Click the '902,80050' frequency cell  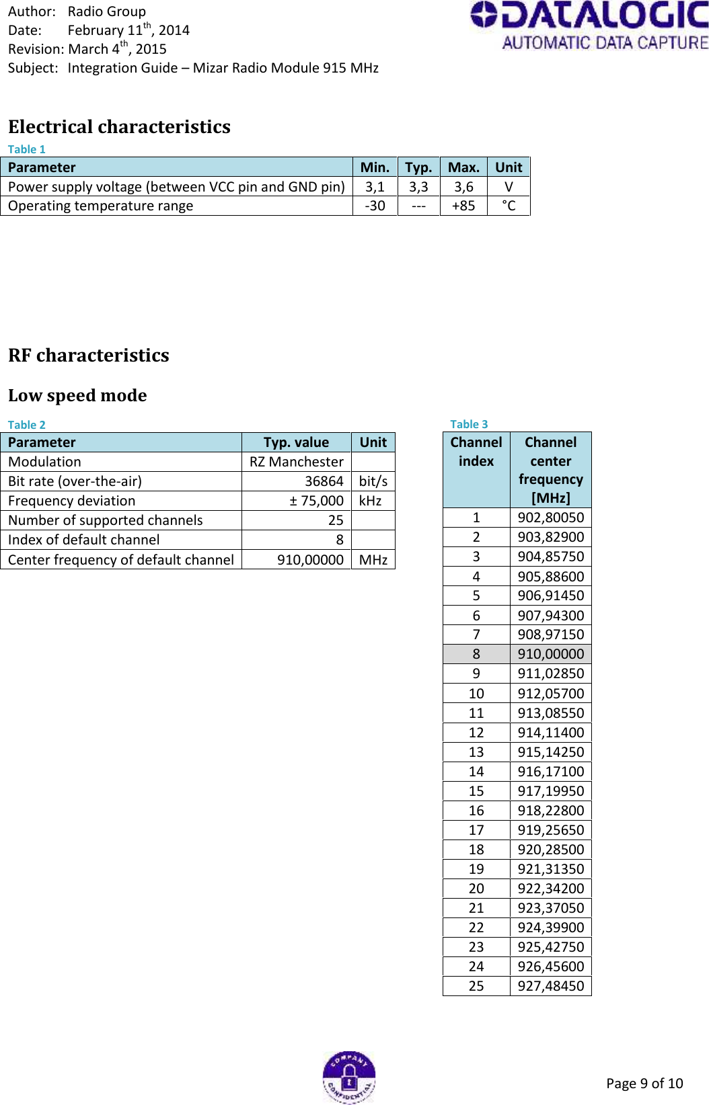[x=551, y=518]
